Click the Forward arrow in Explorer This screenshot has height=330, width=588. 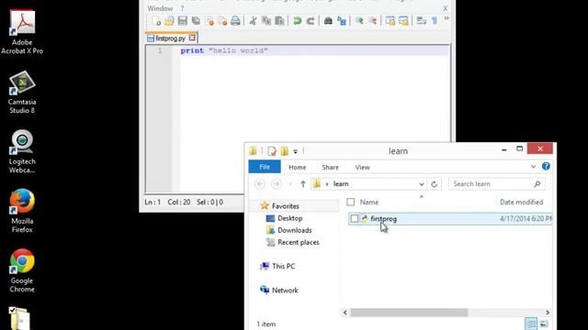[x=277, y=183]
